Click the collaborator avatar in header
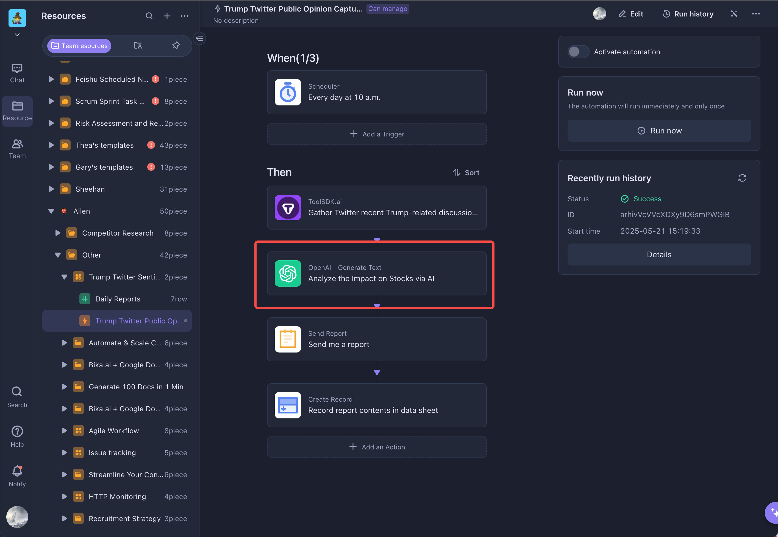Viewport: 778px width, 537px height. point(599,14)
